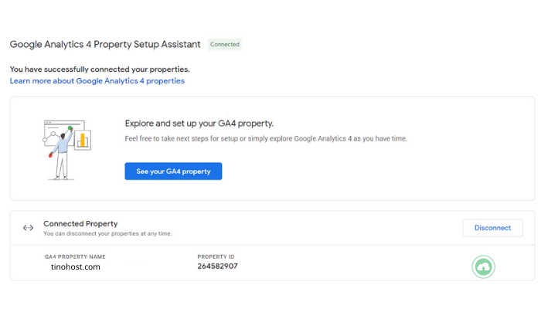Viewport: 541px width, 309px height.
Task: Click the green cloud upload icon
Action: point(483,267)
